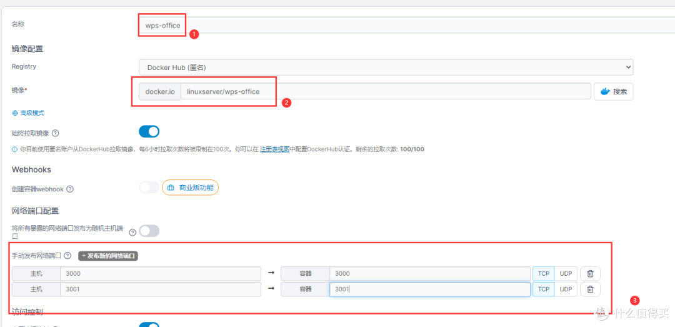Click 发布新的网络端口 button
675x327 pixels.
pyautogui.click(x=108, y=256)
